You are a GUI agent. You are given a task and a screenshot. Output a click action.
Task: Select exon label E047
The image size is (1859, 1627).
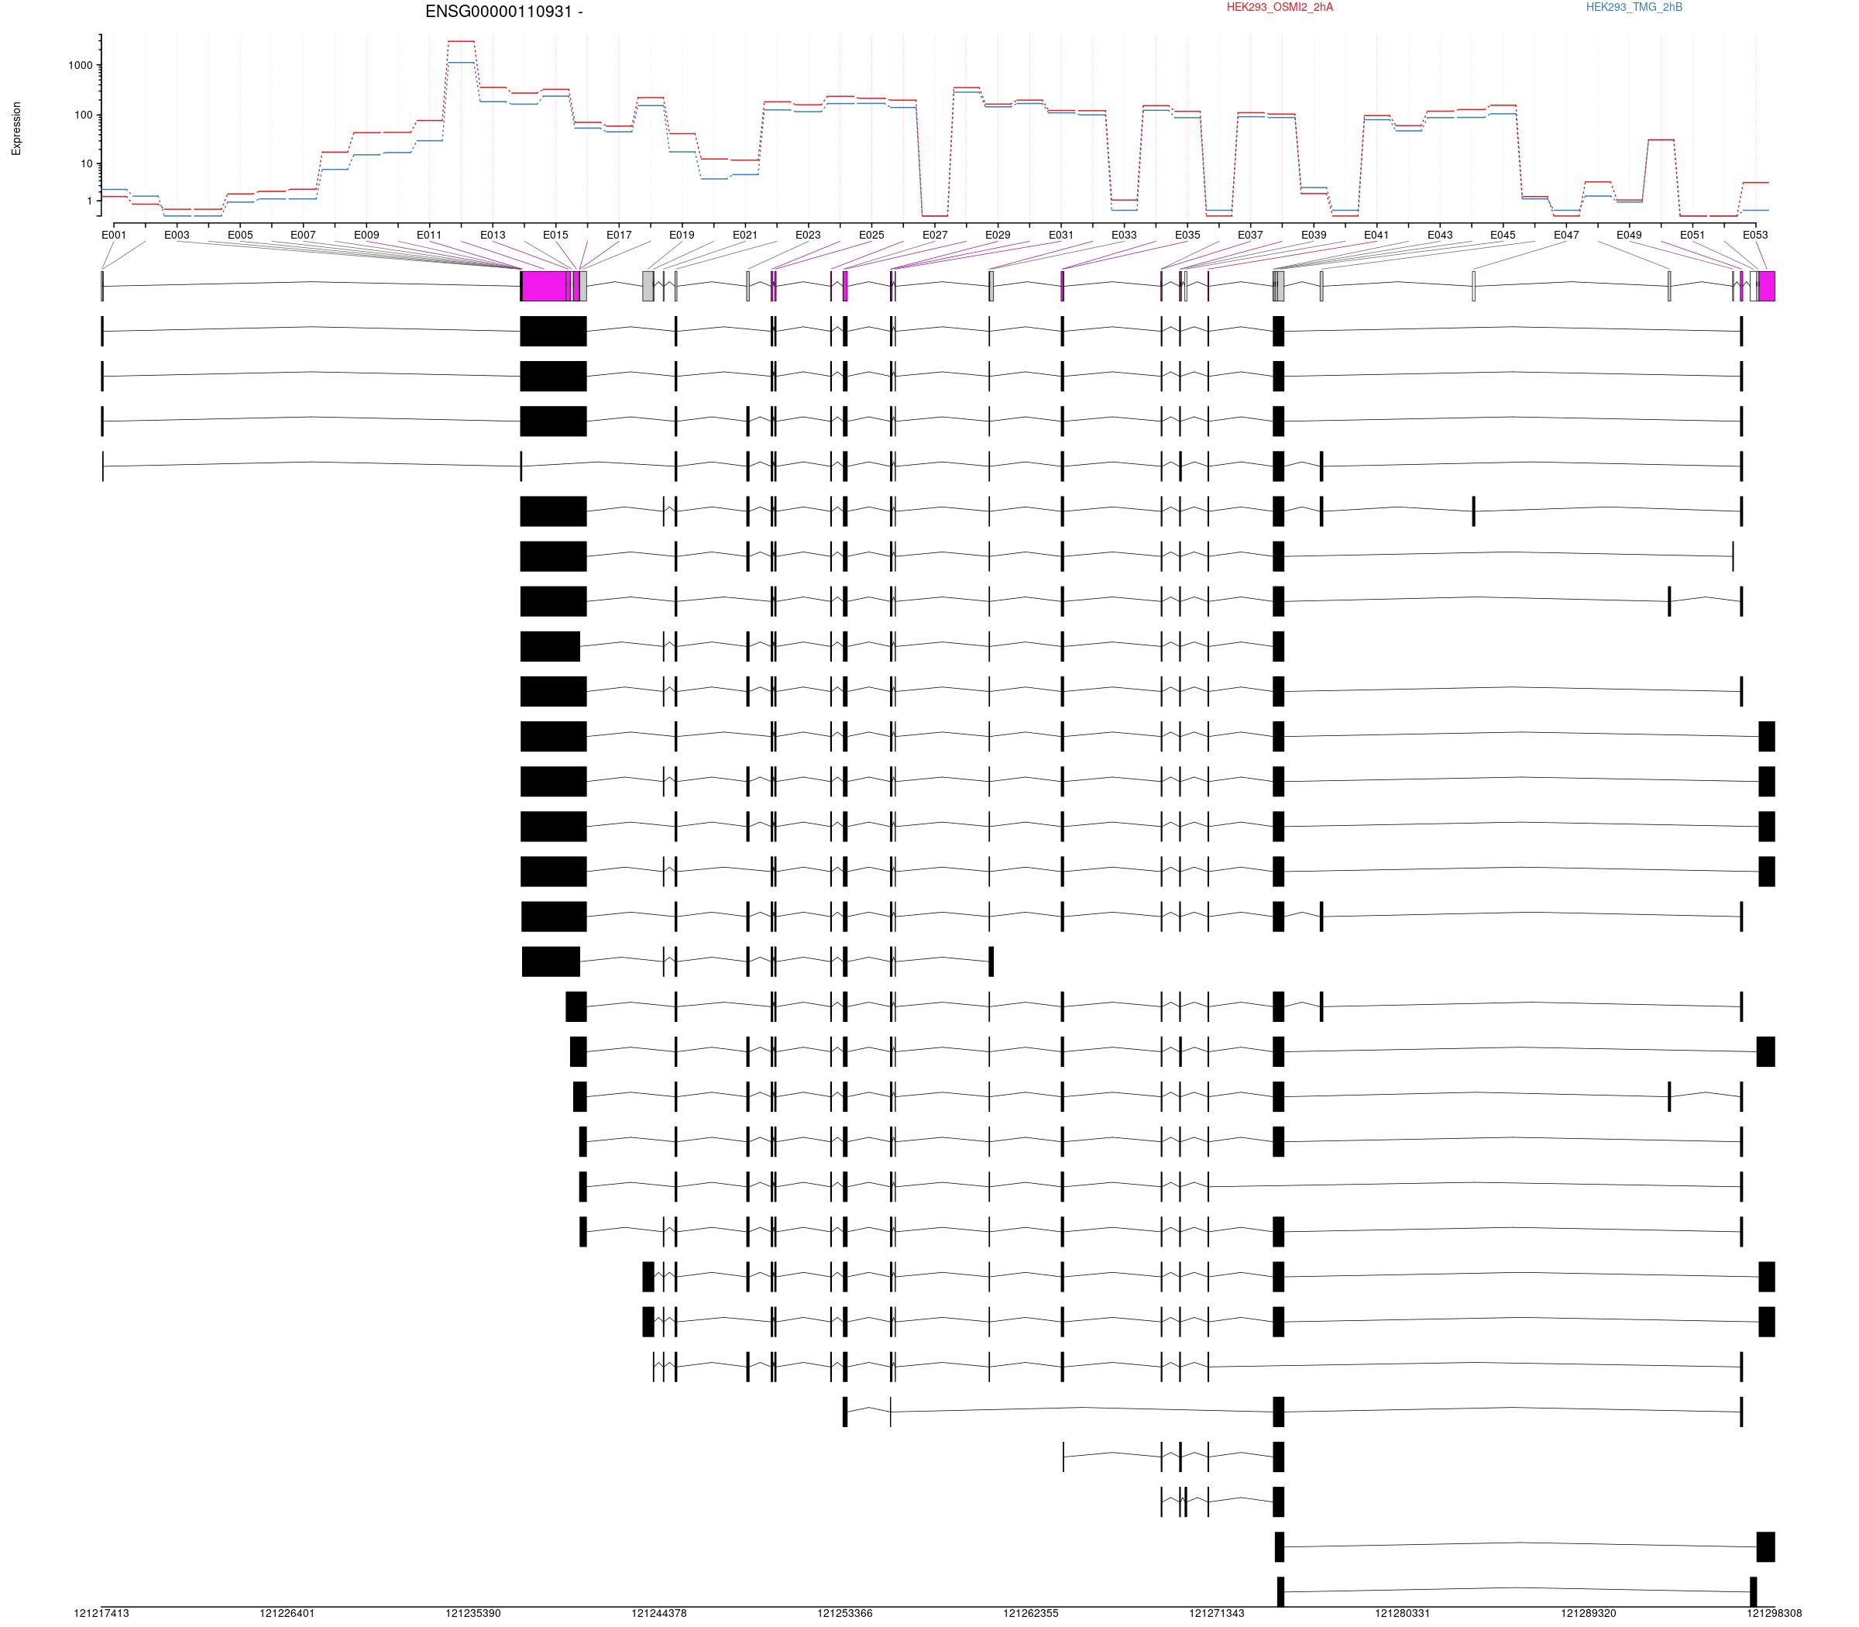pyautogui.click(x=1565, y=236)
